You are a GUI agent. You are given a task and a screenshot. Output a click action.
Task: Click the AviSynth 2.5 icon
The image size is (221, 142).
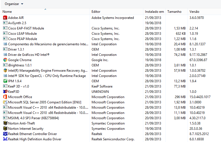tap(5, 23)
